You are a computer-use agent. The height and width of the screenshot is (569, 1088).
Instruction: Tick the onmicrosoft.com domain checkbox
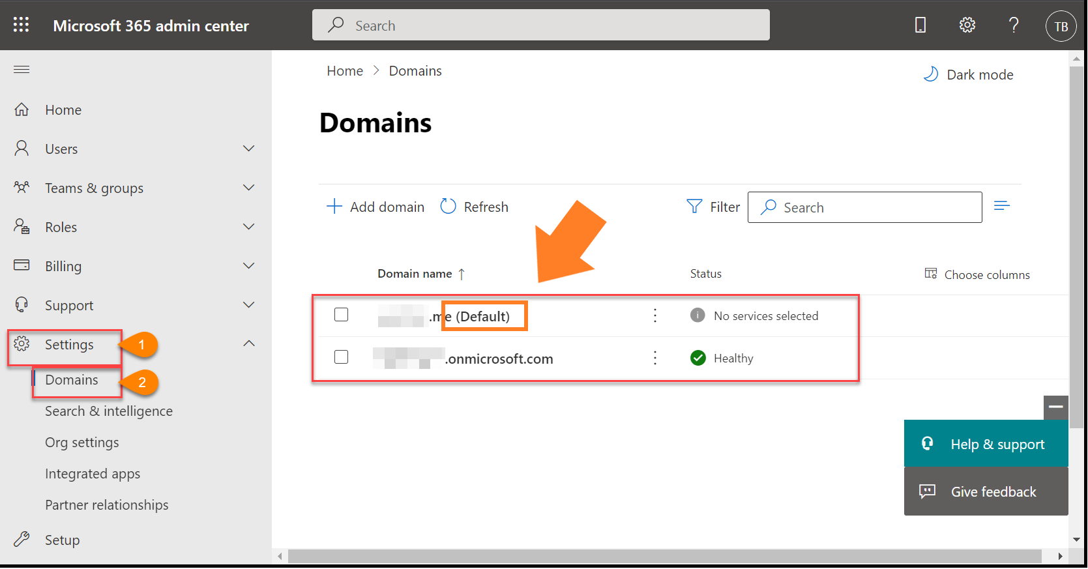coord(341,357)
